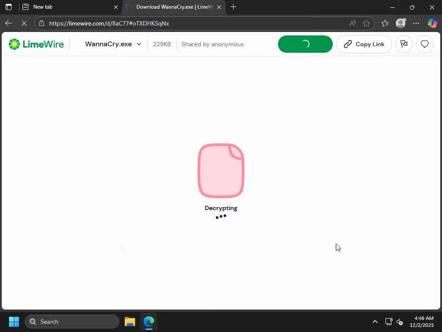Click the pink decrypting file thumbnail

click(221, 171)
